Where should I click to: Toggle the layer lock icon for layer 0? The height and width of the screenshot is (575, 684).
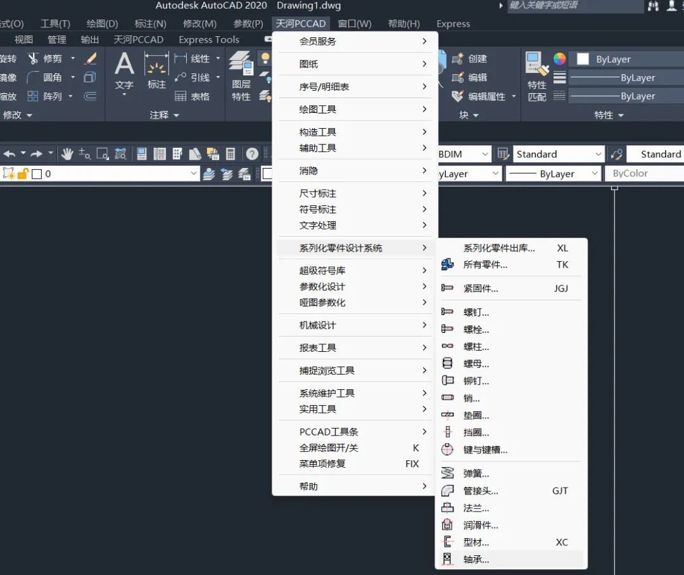coord(23,173)
